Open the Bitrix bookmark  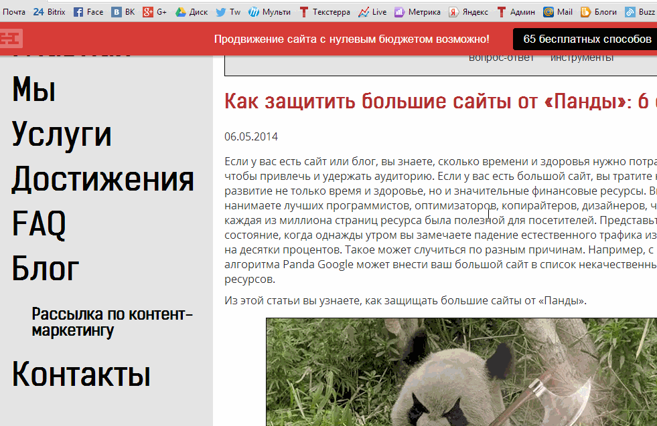(x=49, y=11)
